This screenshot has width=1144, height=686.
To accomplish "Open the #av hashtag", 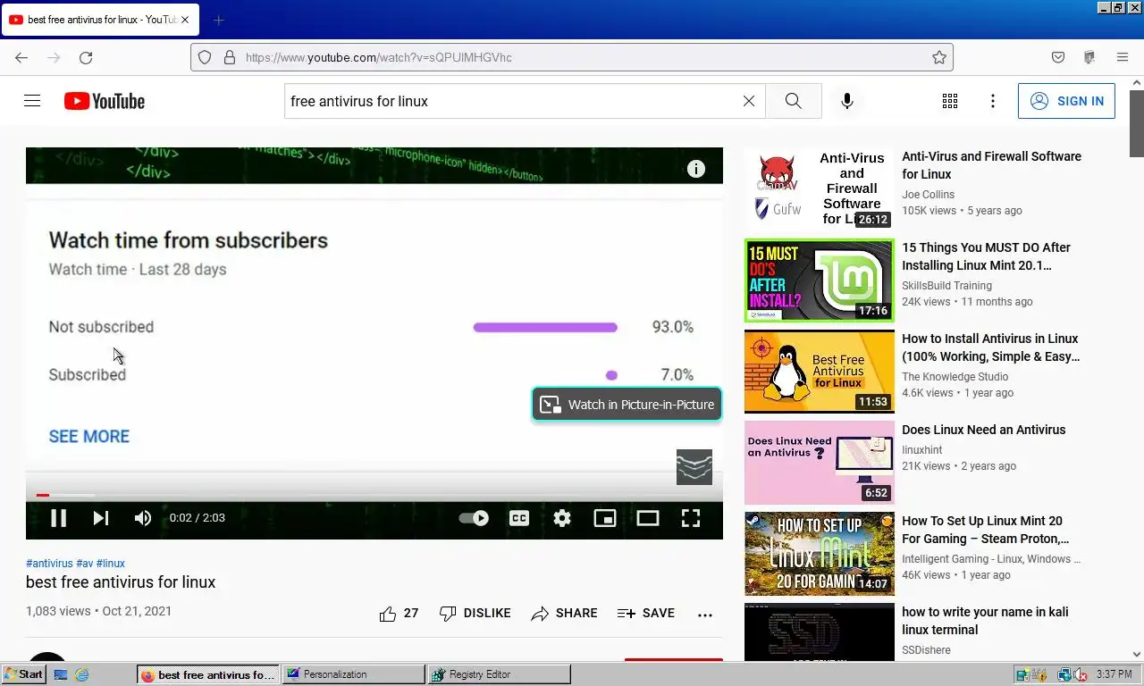I will point(85,564).
